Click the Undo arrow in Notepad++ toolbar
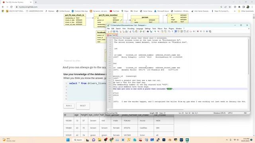Viewport: 255px width, 143px height. (141, 31)
